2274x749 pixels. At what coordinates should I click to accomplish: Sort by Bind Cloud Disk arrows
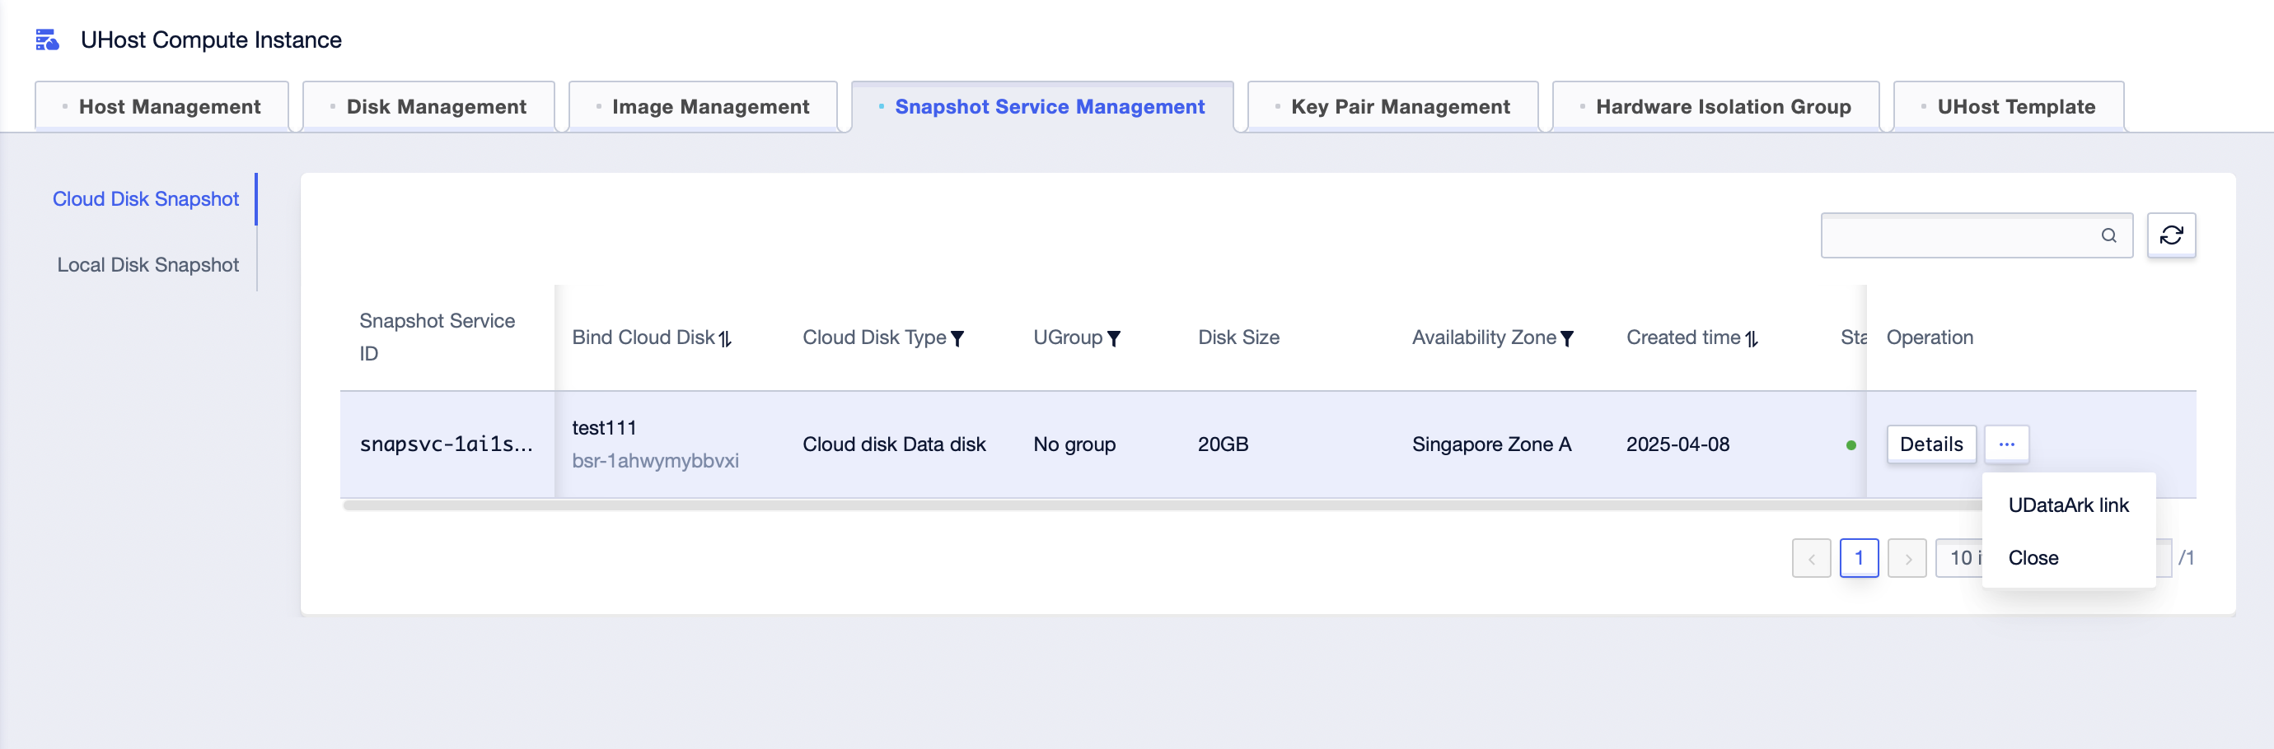tap(725, 339)
